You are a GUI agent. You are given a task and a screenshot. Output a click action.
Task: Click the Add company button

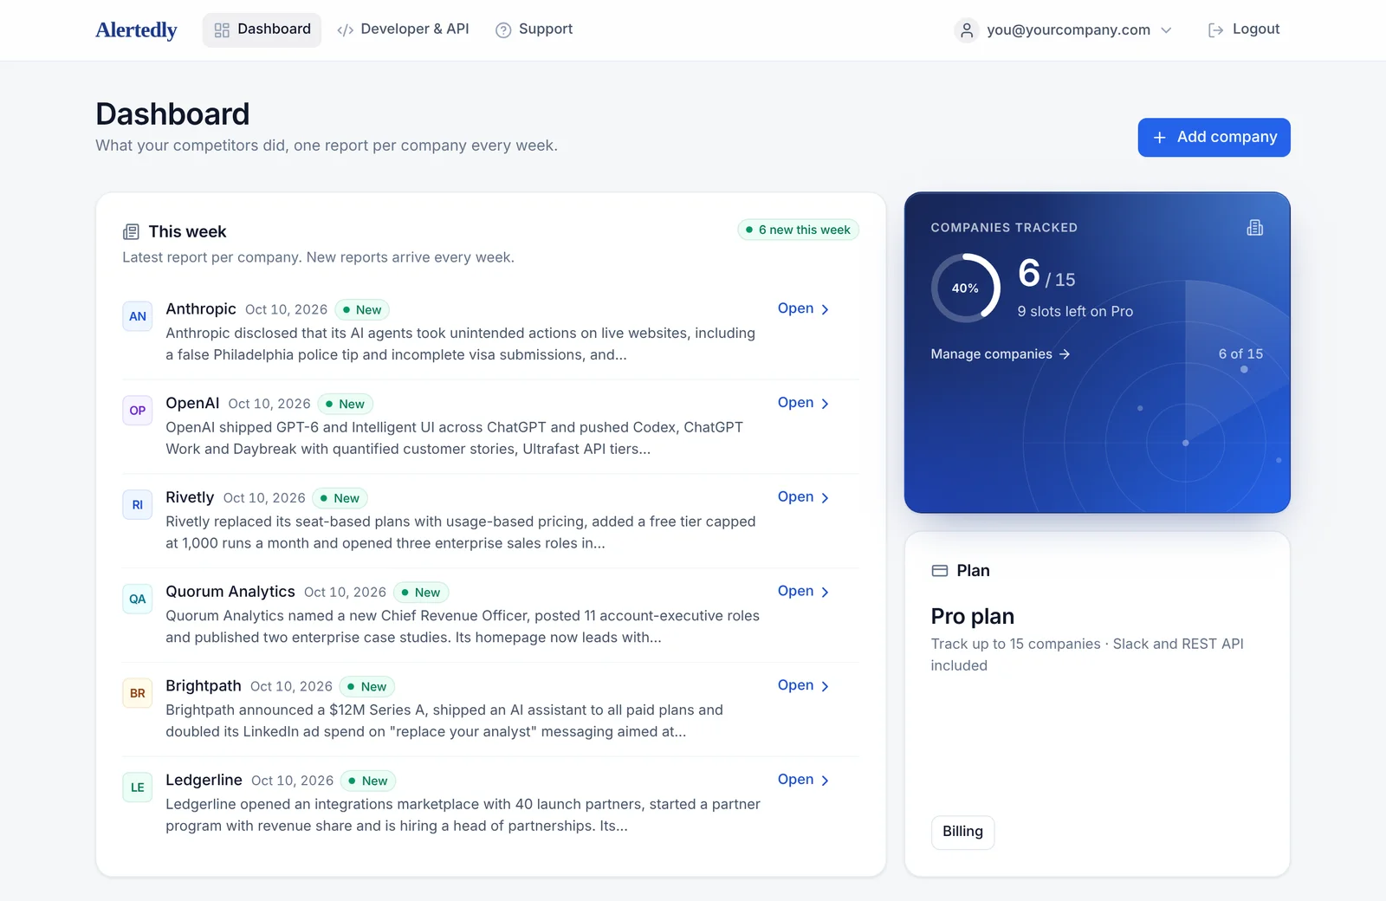pyautogui.click(x=1214, y=138)
